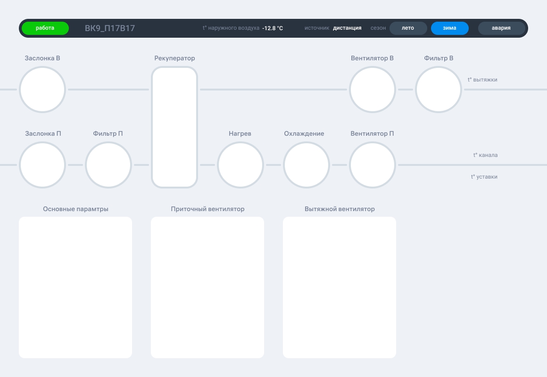Viewport: 547px width, 377px height.
Task: Click the Заслонка В circle
Action: pyautogui.click(x=42, y=90)
